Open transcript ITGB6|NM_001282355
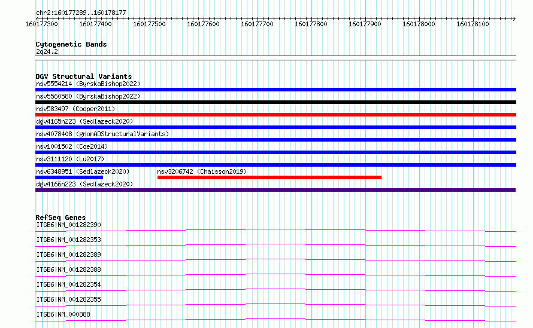The width and height of the screenshot is (533, 328). [x=69, y=299]
